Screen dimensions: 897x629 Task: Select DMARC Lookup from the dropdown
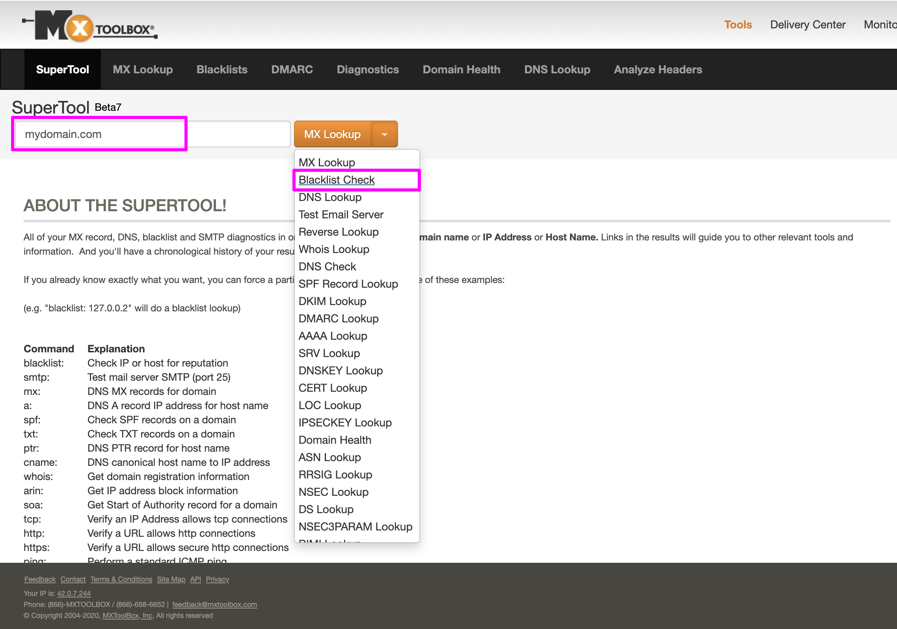(x=338, y=318)
